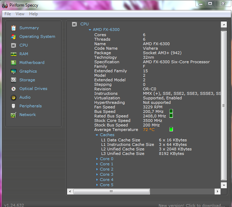
Task: Click the horizontal scrollbar thumb
Action: pyautogui.click(x=112, y=191)
